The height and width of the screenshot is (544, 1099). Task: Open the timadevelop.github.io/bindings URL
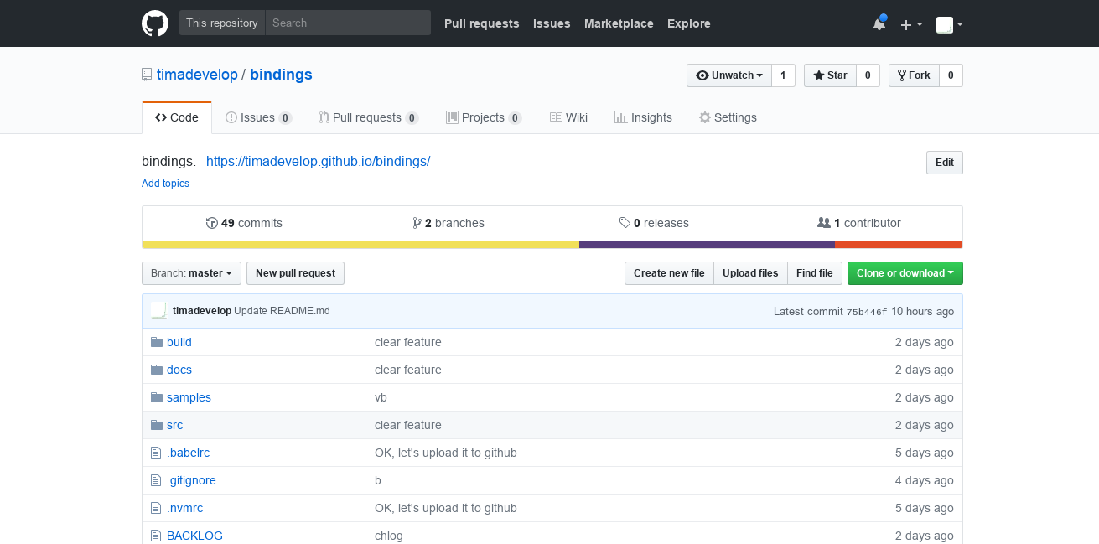[318, 161]
